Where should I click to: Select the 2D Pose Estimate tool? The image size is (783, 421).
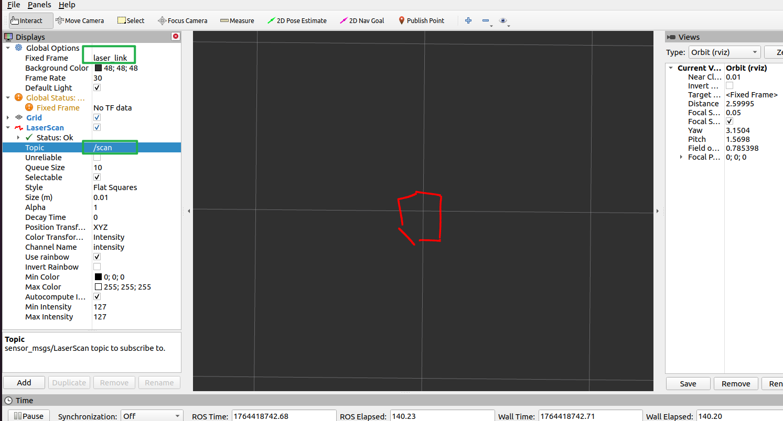point(297,21)
